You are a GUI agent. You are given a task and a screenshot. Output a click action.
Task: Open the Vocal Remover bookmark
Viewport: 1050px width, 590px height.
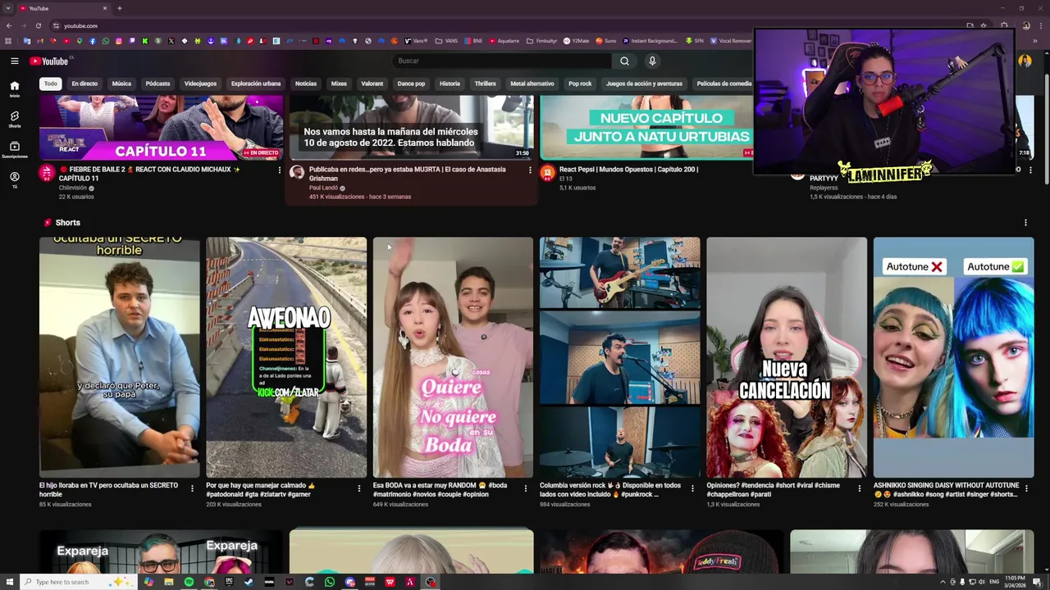(731, 41)
